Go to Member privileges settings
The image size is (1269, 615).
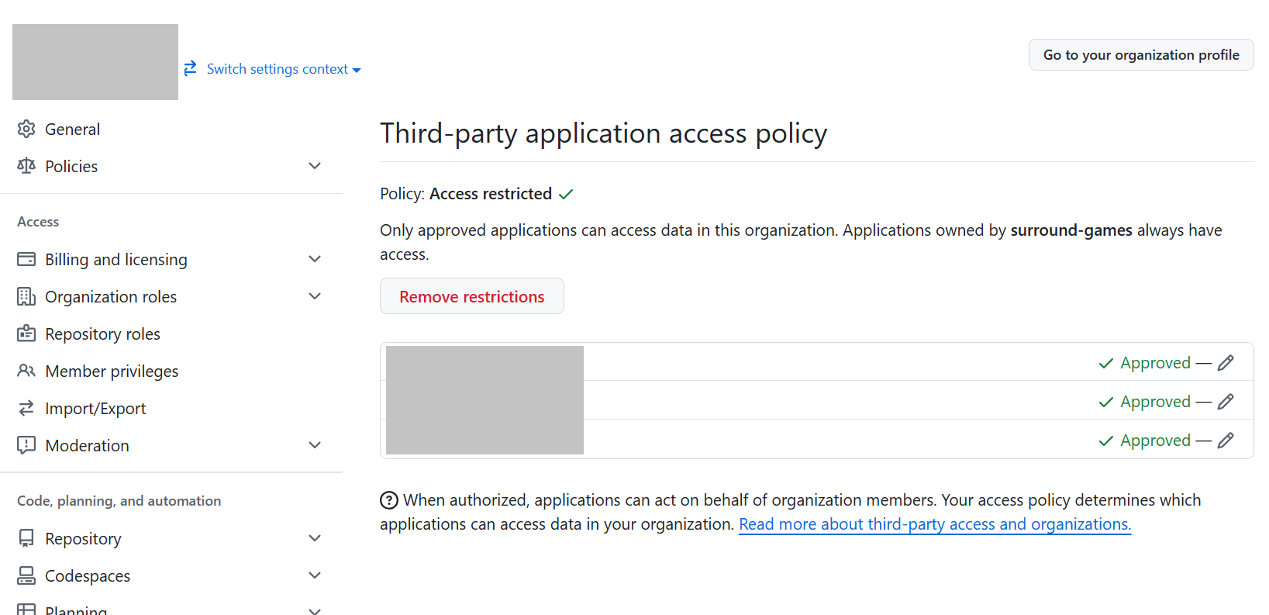pyautogui.click(x=112, y=371)
